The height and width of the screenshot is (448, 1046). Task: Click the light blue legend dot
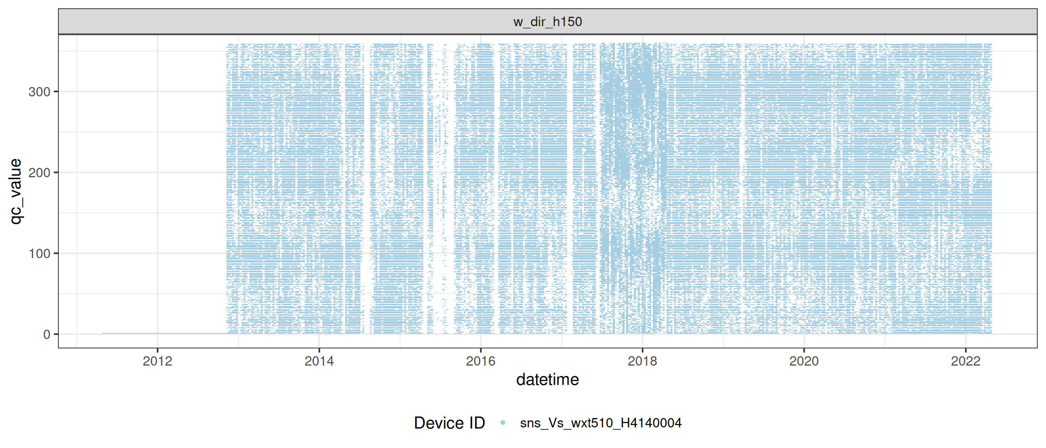point(503,423)
